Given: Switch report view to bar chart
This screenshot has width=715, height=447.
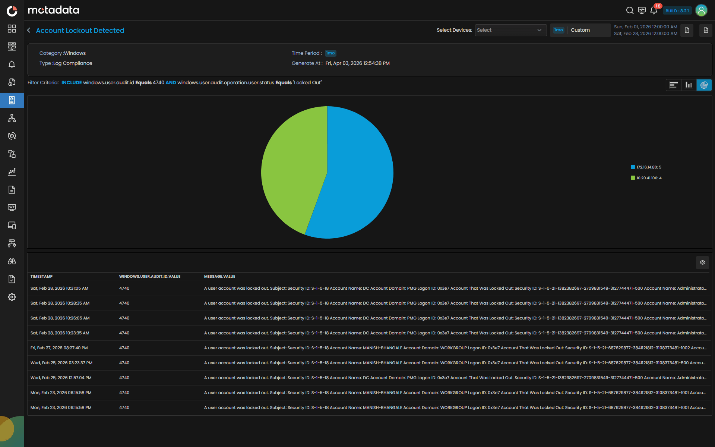Looking at the screenshot, I should [x=689, y=85].
